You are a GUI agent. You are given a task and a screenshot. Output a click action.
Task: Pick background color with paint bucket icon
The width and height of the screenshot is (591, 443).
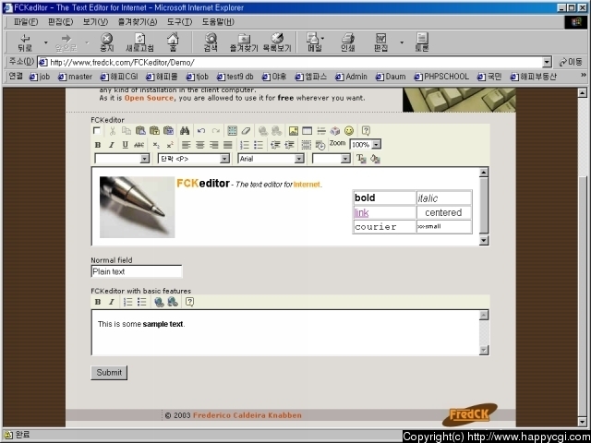(x=375, y=159)
